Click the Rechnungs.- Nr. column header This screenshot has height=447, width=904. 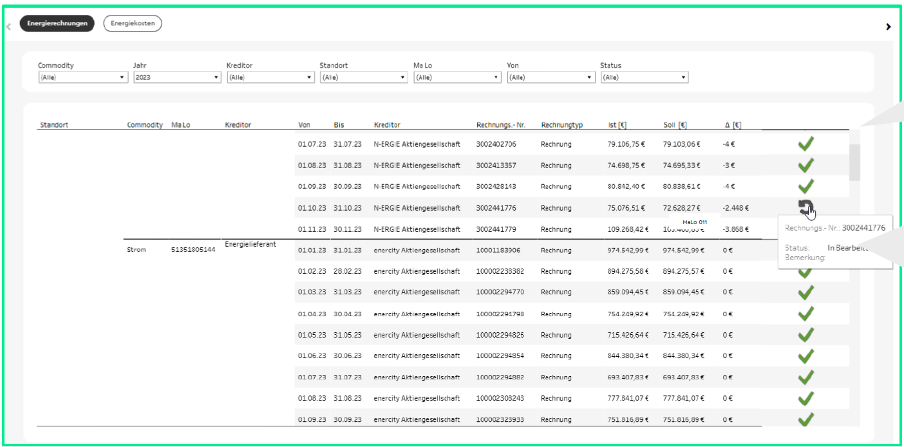[501, 125]
